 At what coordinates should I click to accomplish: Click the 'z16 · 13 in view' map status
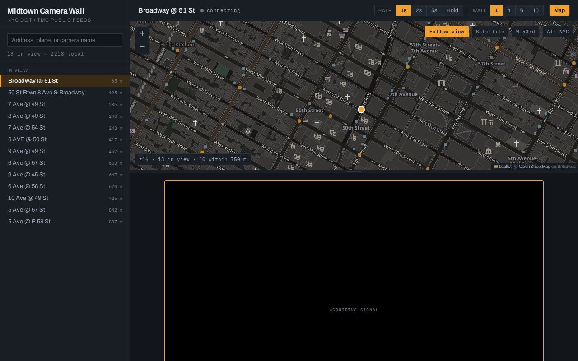click(x=193, y=159)
